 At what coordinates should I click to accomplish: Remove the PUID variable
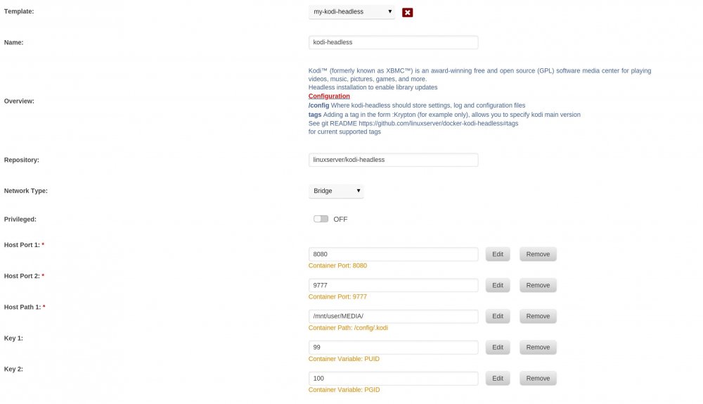[538, 347]
